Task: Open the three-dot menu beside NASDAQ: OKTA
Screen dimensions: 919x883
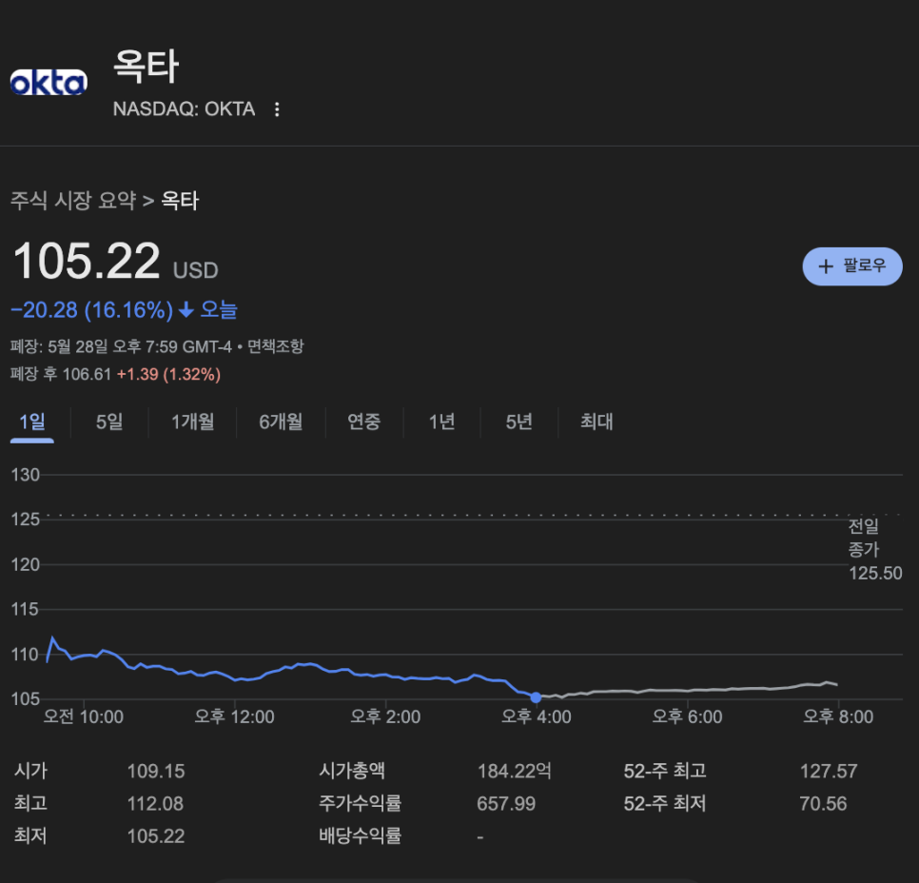Action: click(x=277, y=109)
